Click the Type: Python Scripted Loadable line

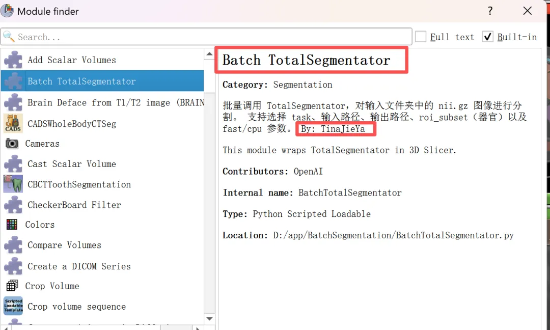click(296, 214)
